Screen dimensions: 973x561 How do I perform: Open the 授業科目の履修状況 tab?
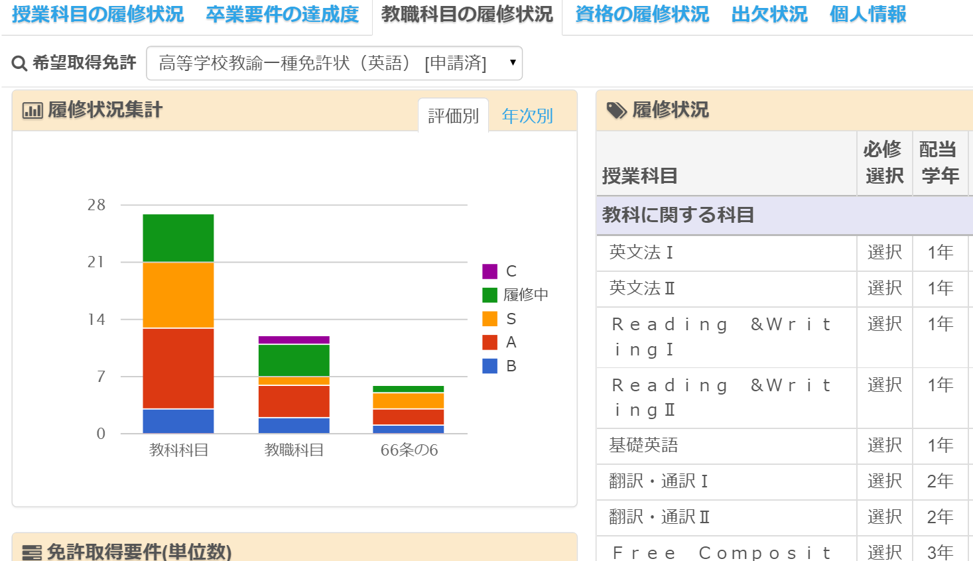coord(98,15)
